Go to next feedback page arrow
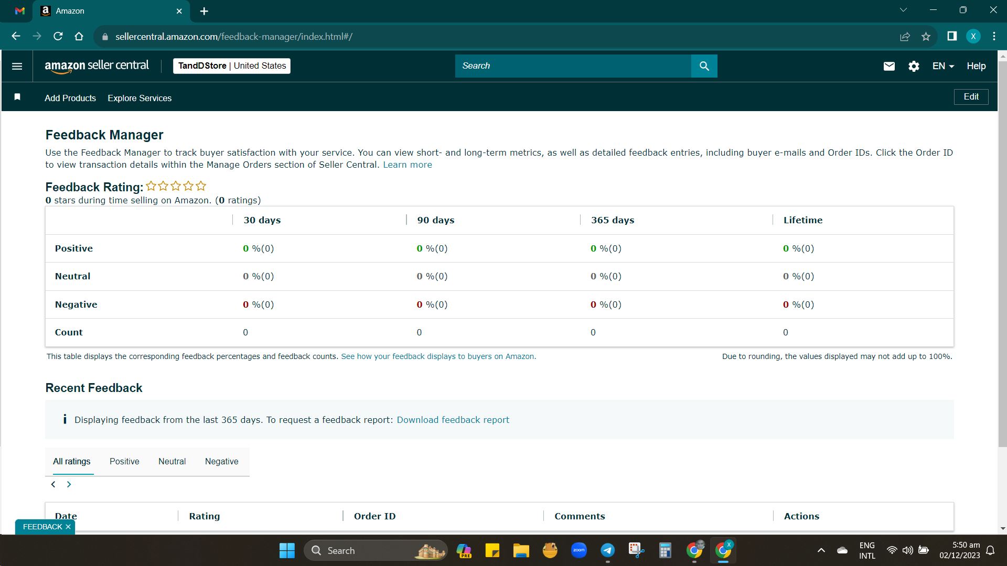Viewport: 1007px width, 566px height. pos(69,484)
